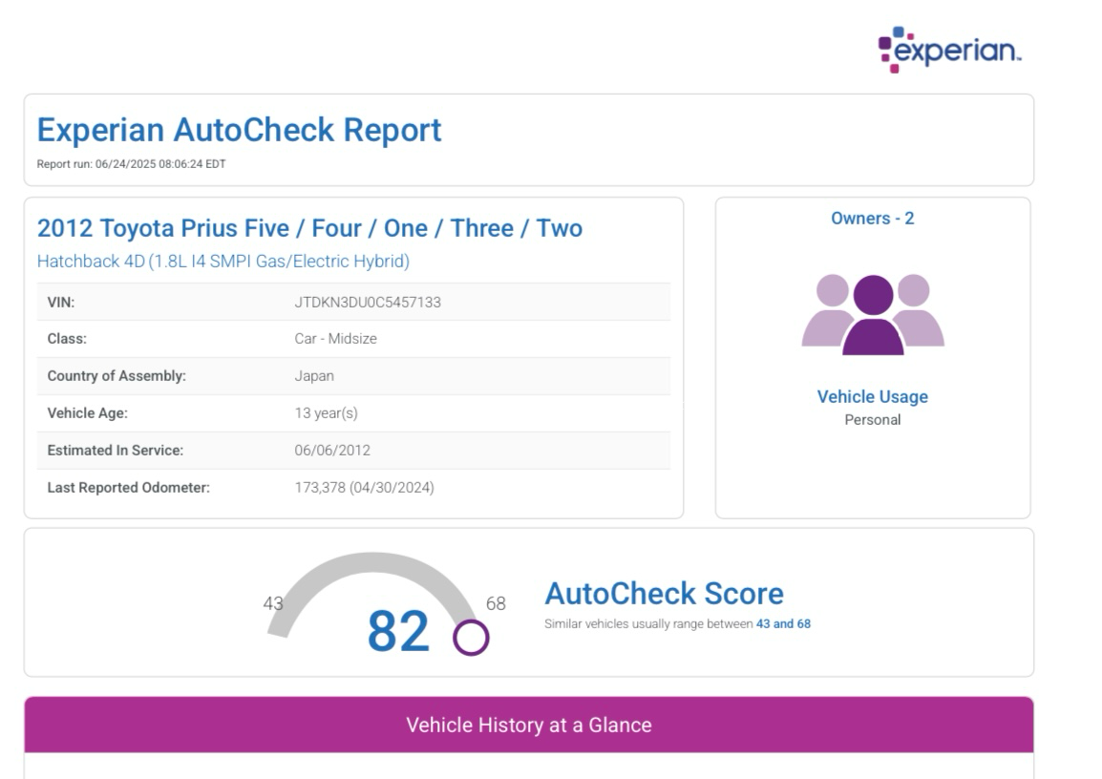Image resolution: width=1102 pixels, height=779 pixels.
Task: Click the Experian AutoCheck Report heading
Action: (239, 130)
